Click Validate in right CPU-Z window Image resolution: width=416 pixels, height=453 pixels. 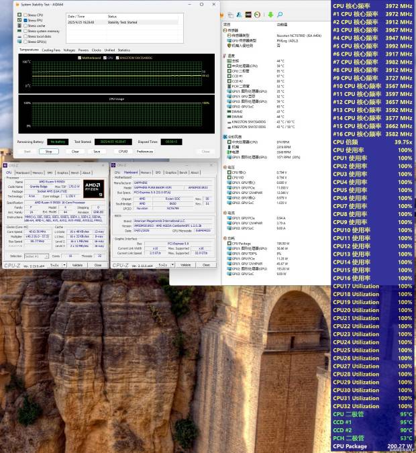pyautogui.click(x=185, y=264)
